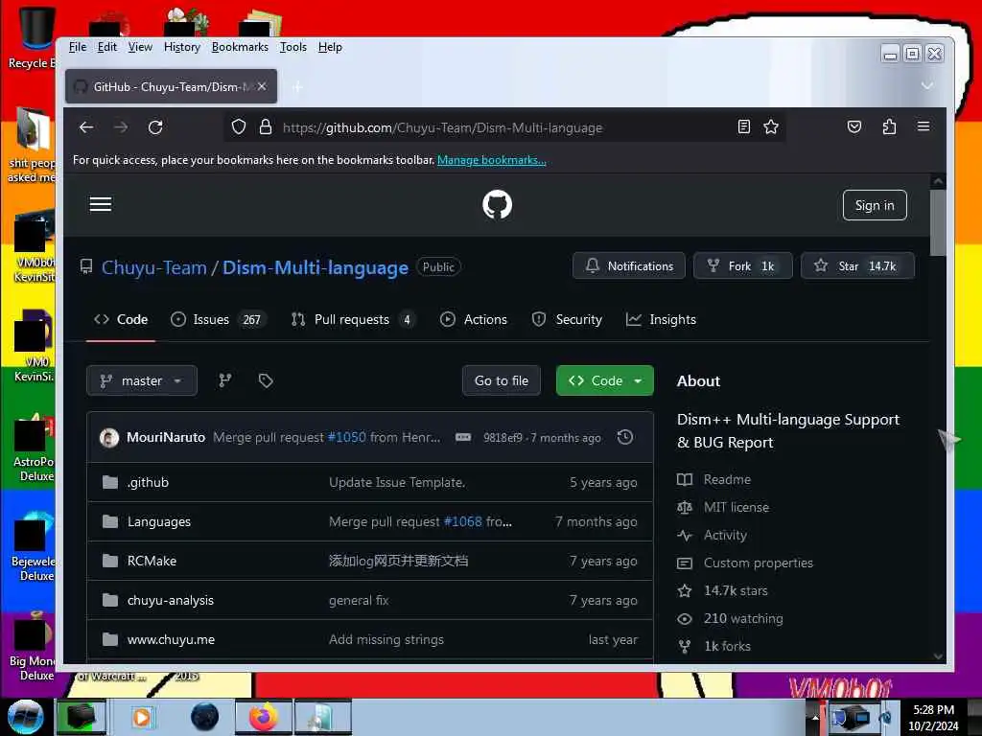Screen dimensions: 982x736
Task: Select the Code repository tab
Action: (121, 319)
